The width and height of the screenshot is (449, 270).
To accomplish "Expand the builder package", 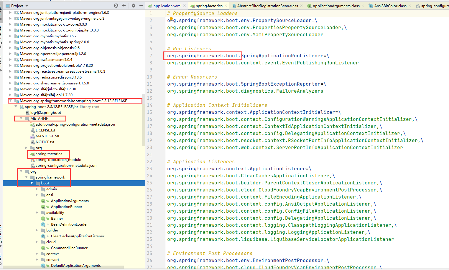I will point(37,230).
